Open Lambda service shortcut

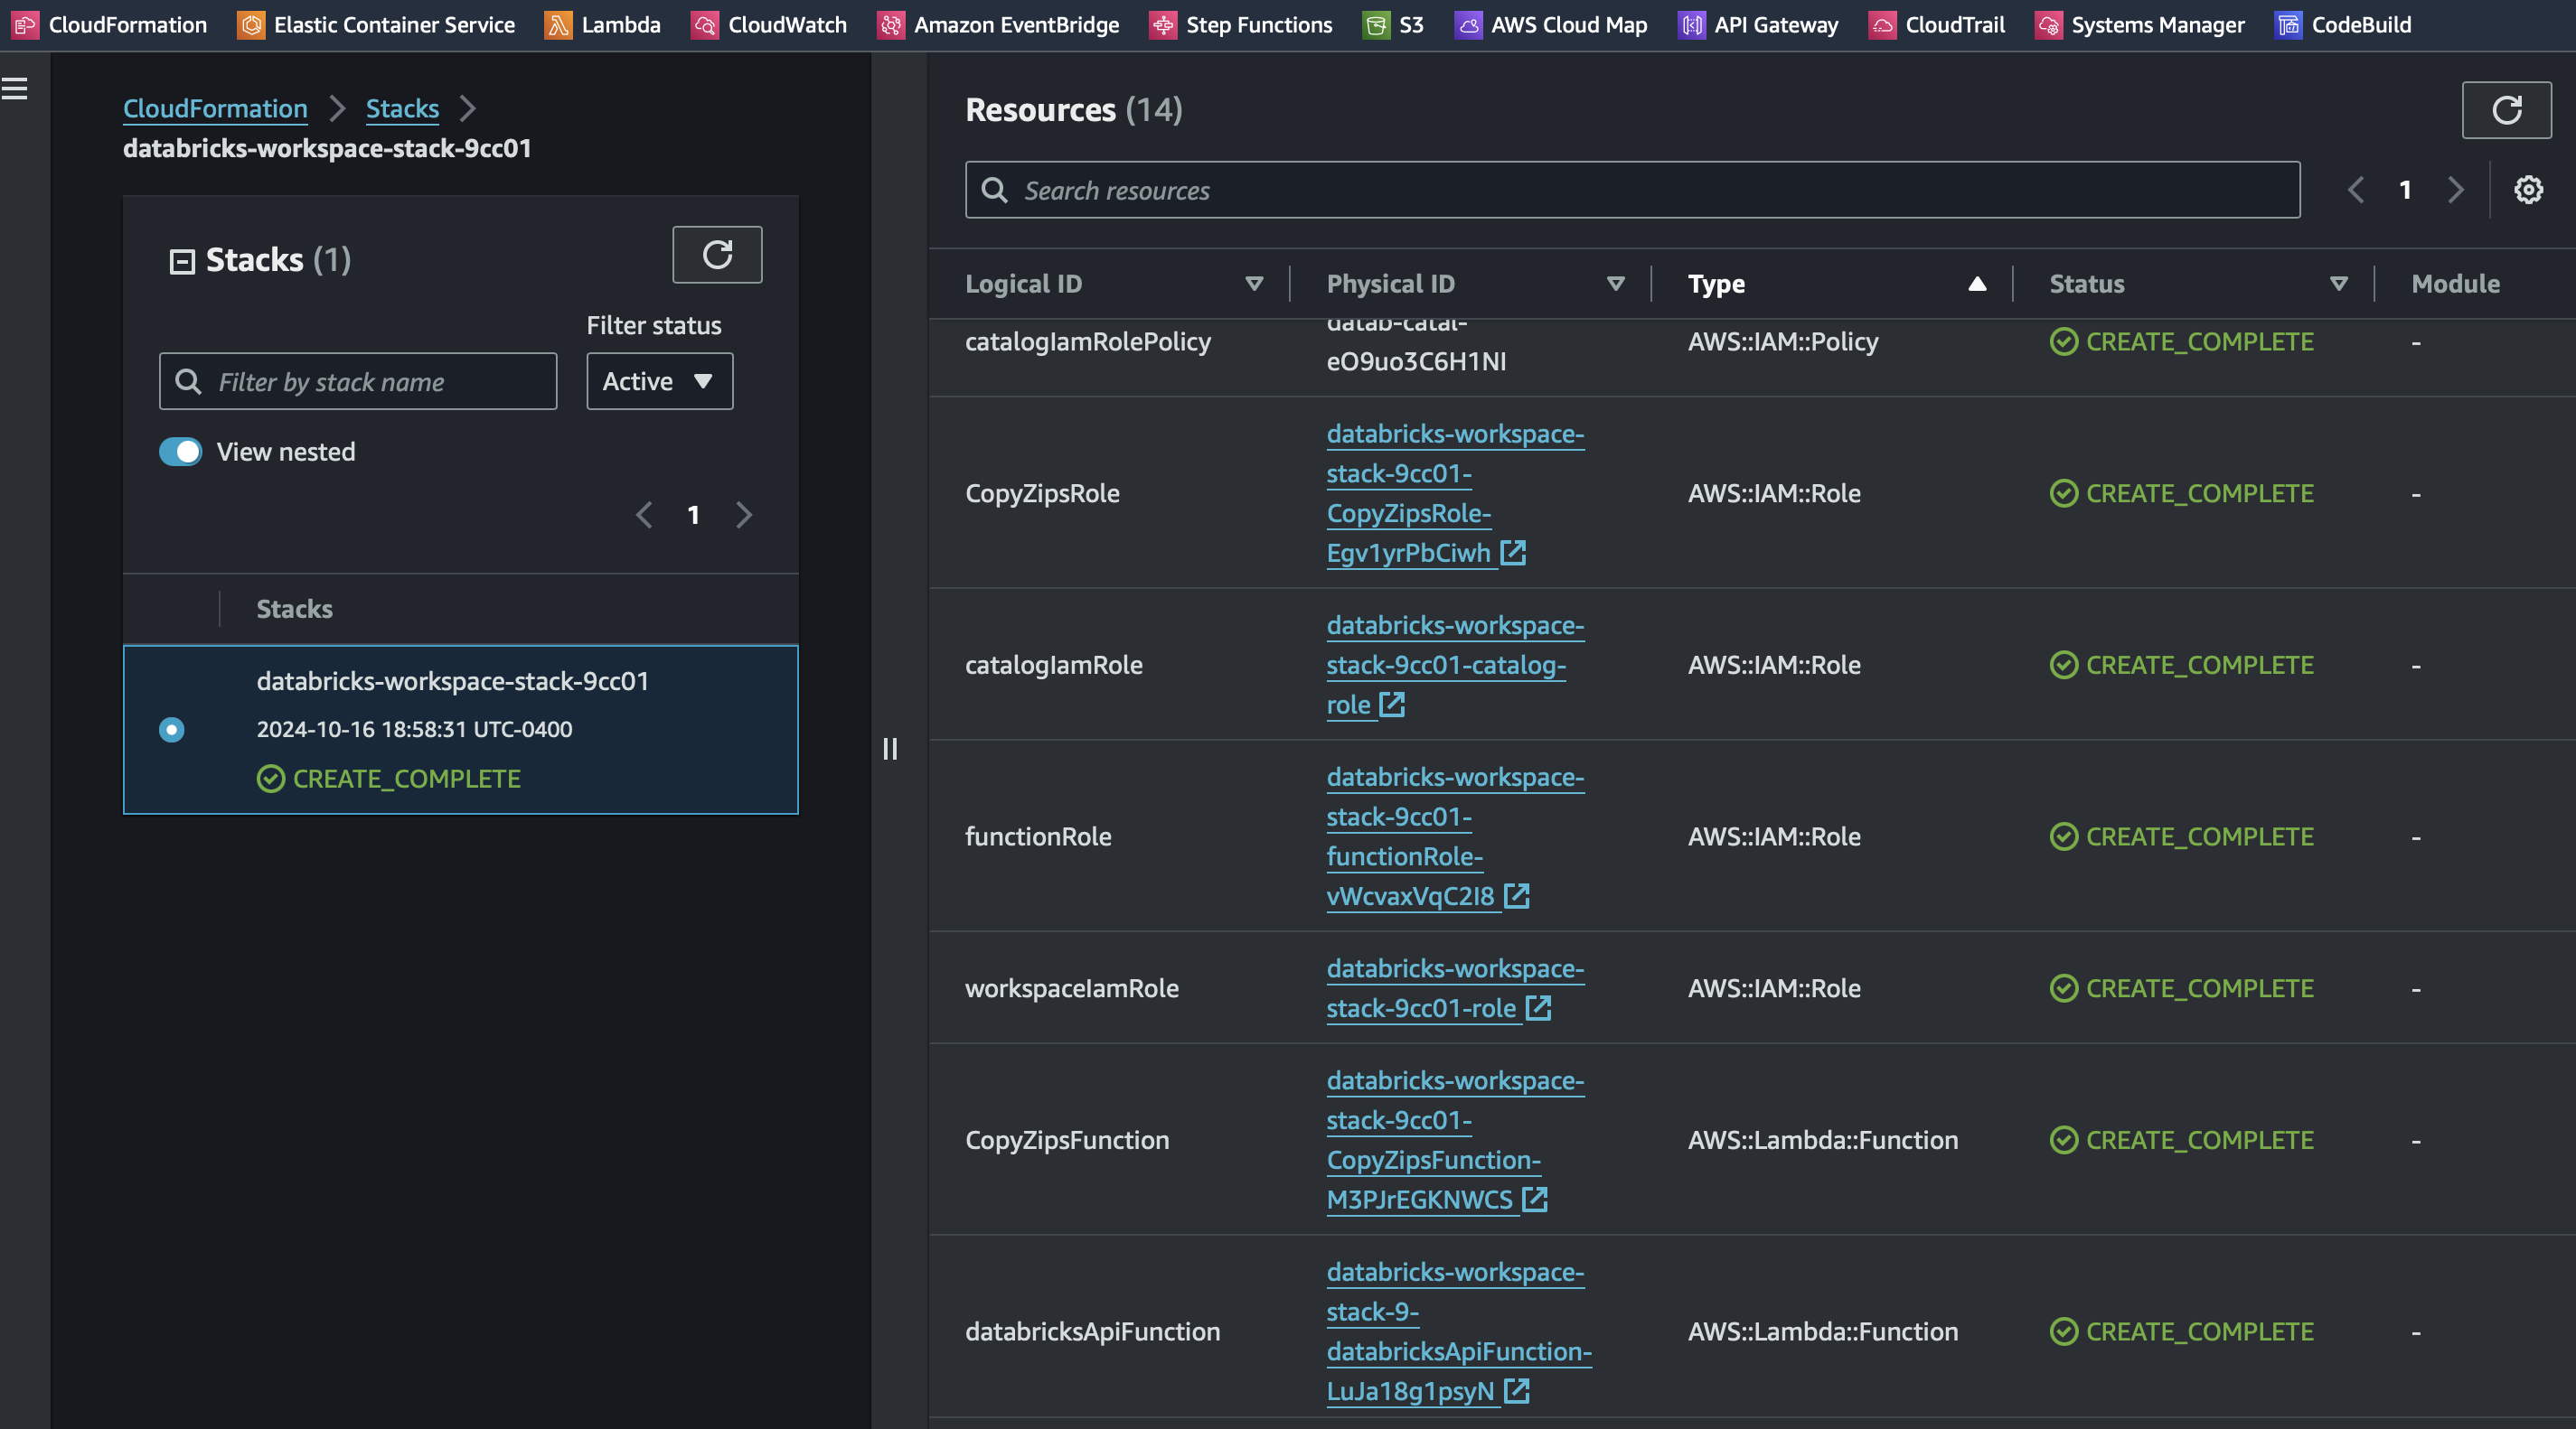[x=603, y=25]
